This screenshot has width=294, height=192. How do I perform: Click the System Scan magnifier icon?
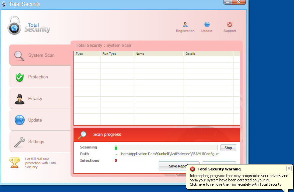pyautogui.click(x=19, y=56)
